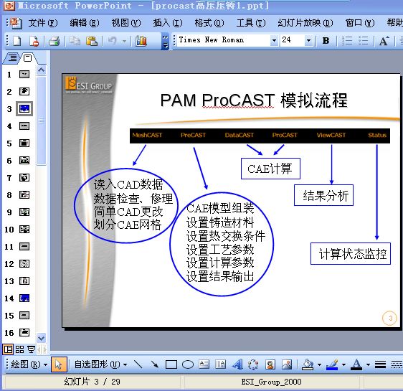Viewport: 403px width, 391px height.
Task: Switch to the Slides thumbnail tab
Action: pyautogui.click(x=28, y=58)
